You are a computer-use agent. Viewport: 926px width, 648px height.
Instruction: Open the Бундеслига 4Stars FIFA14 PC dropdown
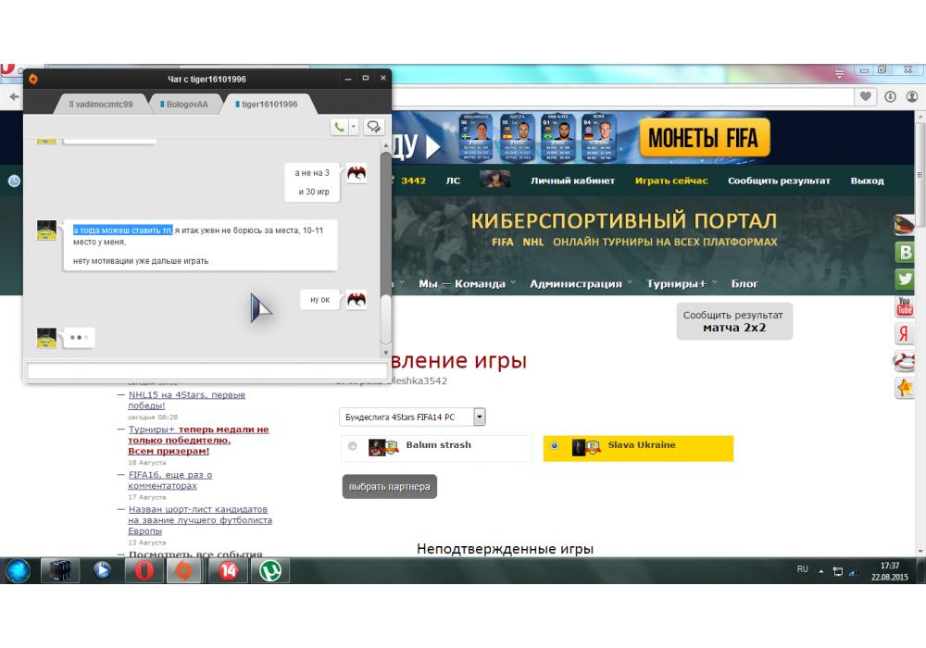click(x=412, y=417)
